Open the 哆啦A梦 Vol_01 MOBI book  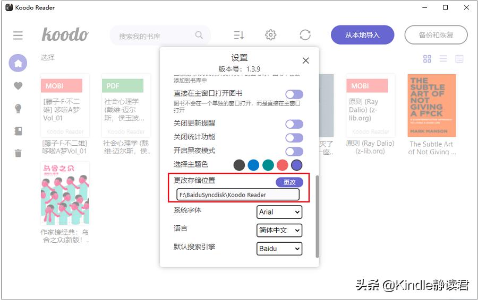click(65, 105)
